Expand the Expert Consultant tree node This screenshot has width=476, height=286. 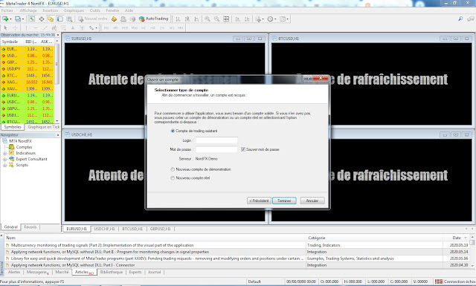pos(4,159)
